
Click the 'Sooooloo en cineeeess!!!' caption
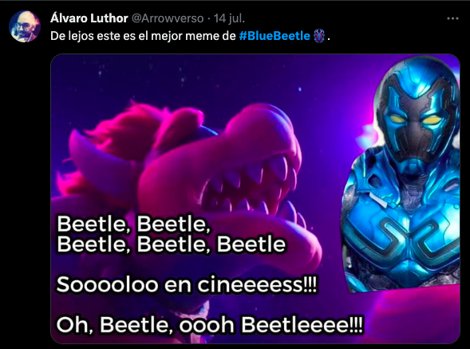point(187,284)
